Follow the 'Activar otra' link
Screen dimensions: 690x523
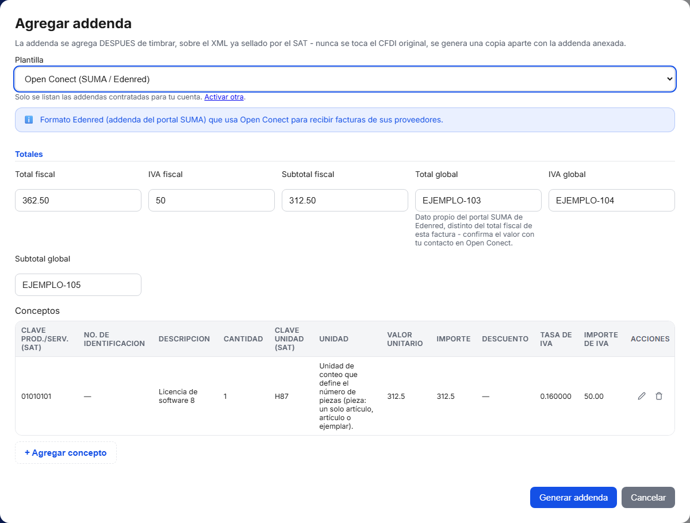224,97
